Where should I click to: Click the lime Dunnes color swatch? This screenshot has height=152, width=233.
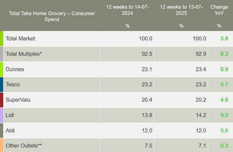tap(2, 69)
